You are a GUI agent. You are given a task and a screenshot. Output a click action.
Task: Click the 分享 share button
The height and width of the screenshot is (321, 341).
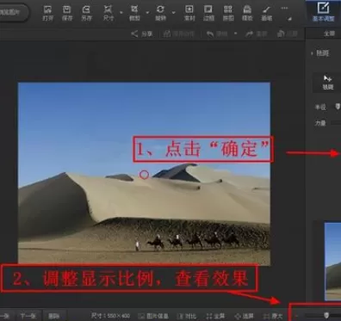pos(142,34)
